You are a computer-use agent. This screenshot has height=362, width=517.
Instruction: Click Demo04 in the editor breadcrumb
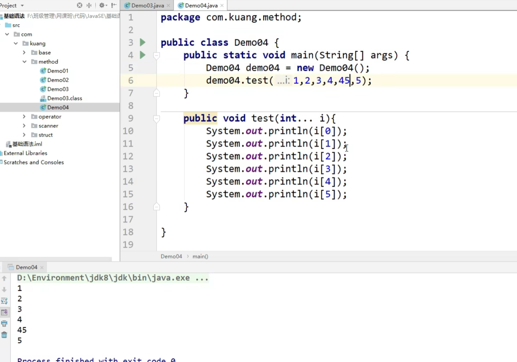click(171, 256)
